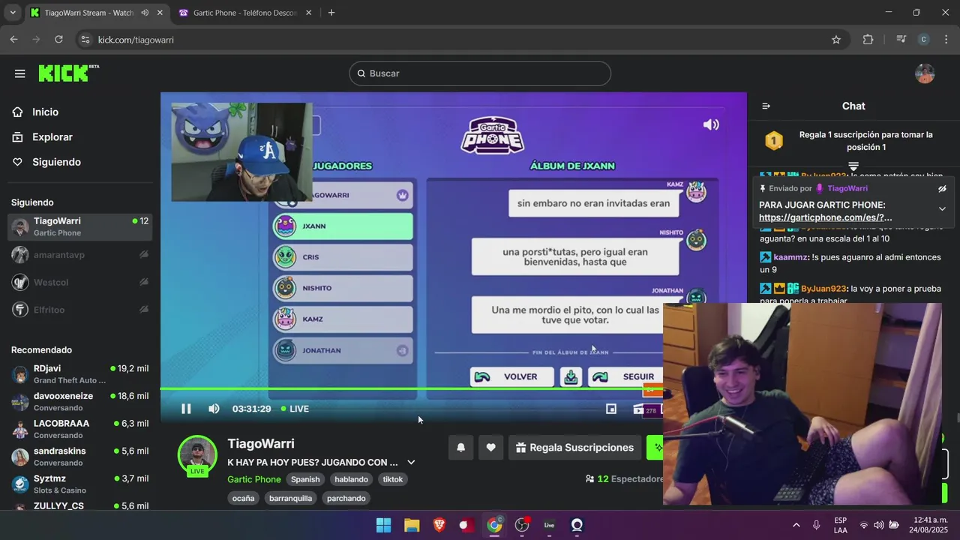Toggle the notification bell for TiagoWarri
This screenshot has height=540, width=960.
(461, 448)
